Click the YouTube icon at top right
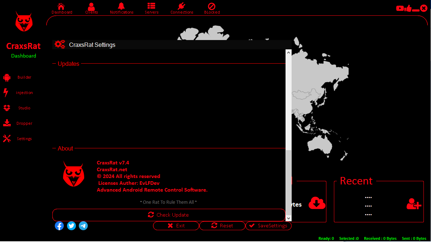431x242 pixels. pyautogui.click(x=400, y=8)
